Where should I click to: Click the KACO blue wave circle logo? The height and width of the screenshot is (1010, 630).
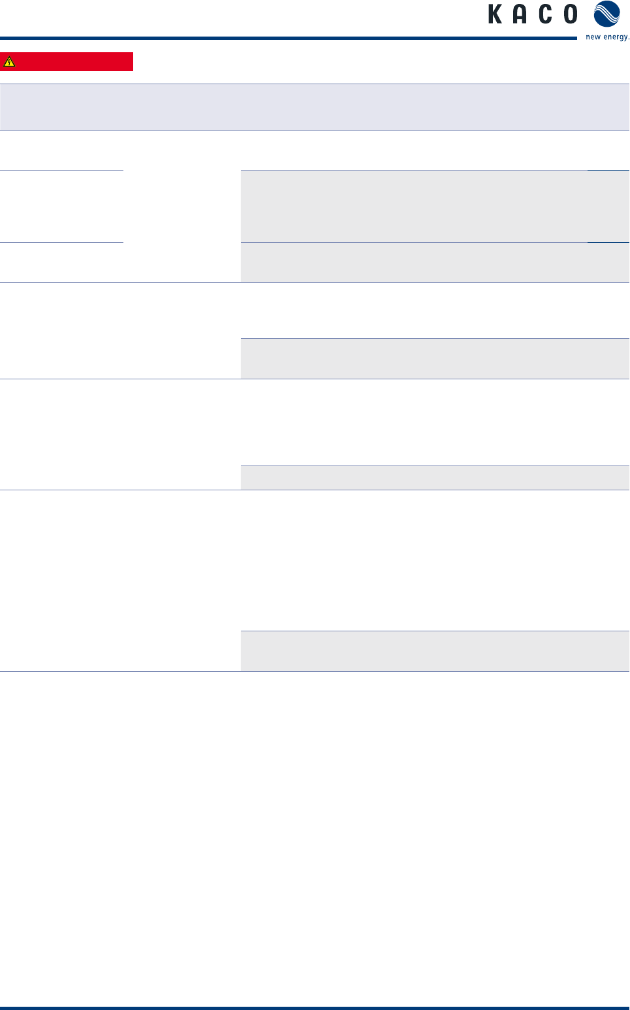(607, 14)
